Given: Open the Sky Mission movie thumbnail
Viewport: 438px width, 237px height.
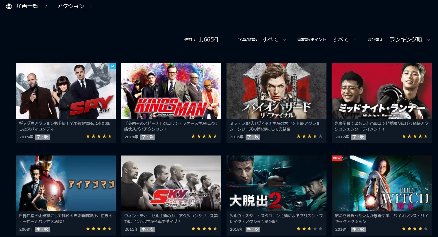Looking at the screenshot, I should tap(171, 183).
